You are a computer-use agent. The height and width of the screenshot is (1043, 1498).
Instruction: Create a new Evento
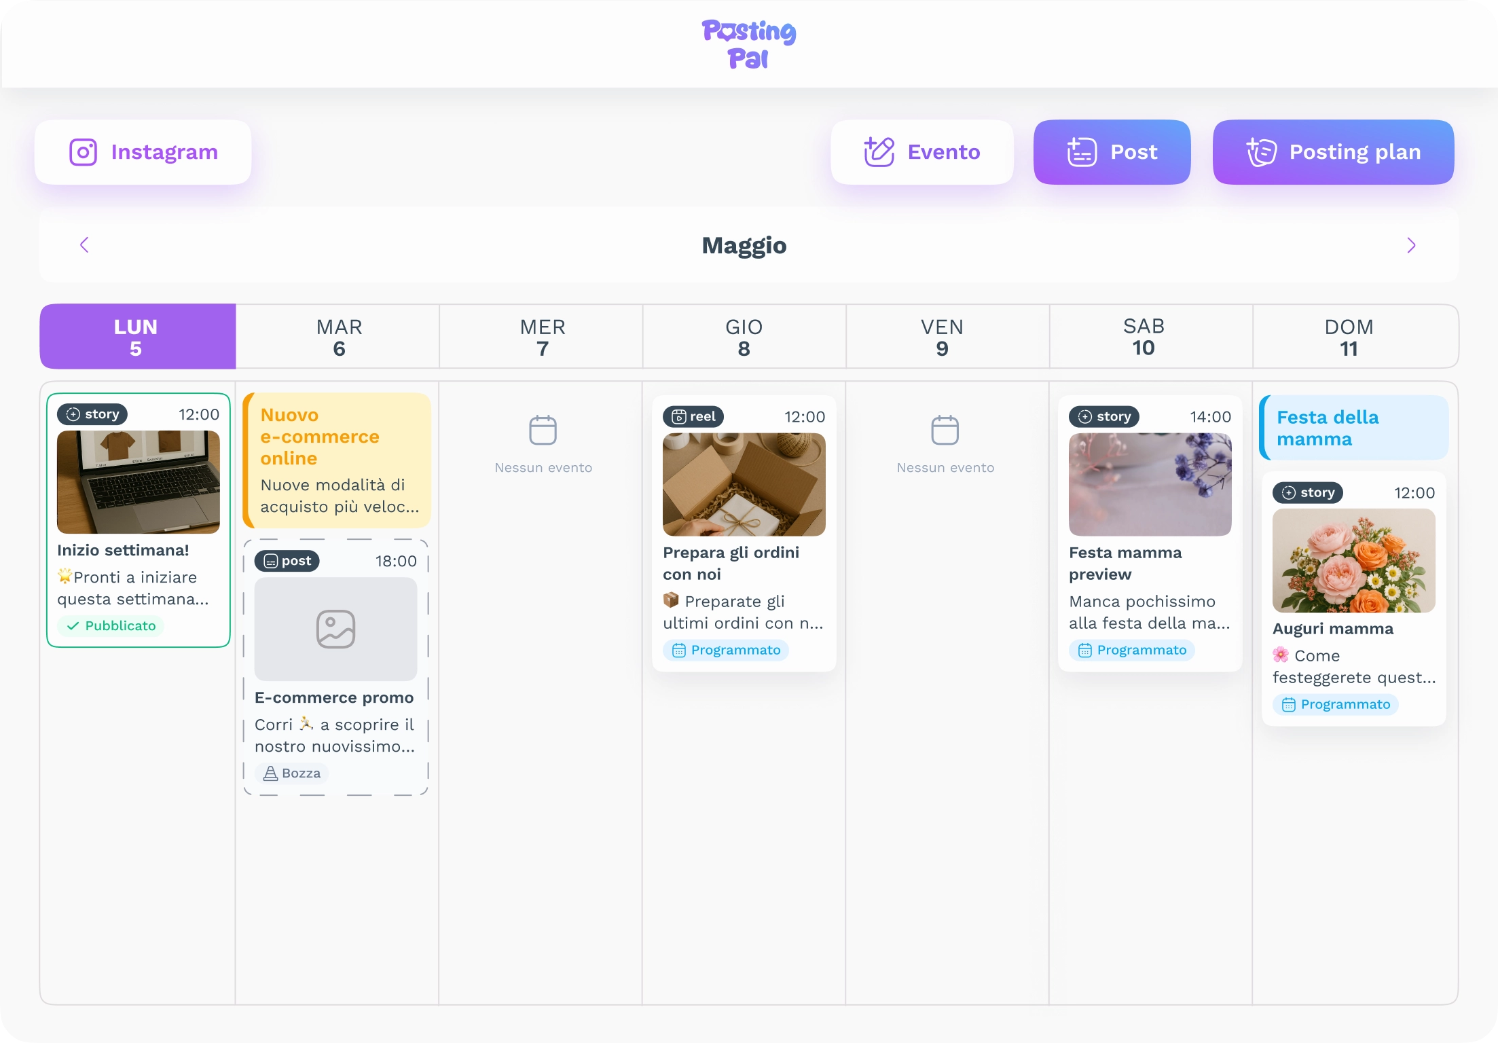tap(921, 152)
